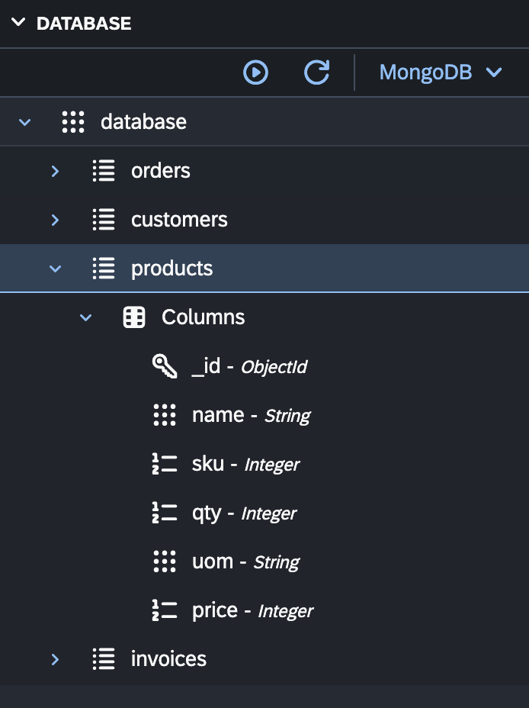Screen dimensions: 529x708
Task: Click the DATABASE panel title
Action: click(84, 23)
